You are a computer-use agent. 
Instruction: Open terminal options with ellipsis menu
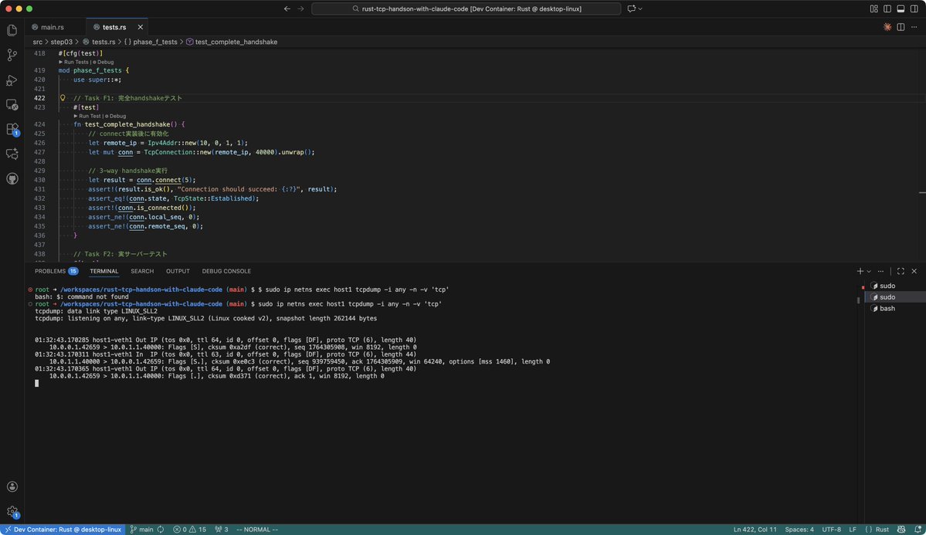tap(880, 271)
